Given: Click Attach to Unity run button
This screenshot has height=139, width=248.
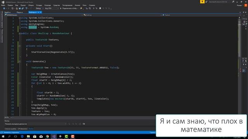Looking at the screenshot, I should (x=69, y=8).
